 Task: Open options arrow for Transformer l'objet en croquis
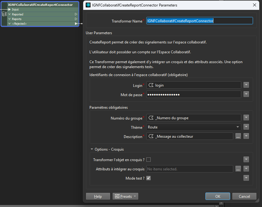point(246,160)
